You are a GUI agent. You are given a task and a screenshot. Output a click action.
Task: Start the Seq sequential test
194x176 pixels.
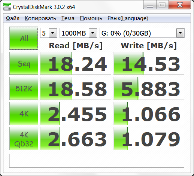click(x=24, y=63)
